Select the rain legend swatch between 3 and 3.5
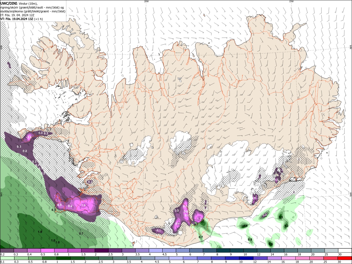 point(120,258)
